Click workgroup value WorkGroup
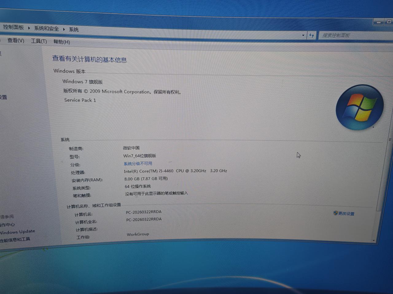 (x=138, y=234)
